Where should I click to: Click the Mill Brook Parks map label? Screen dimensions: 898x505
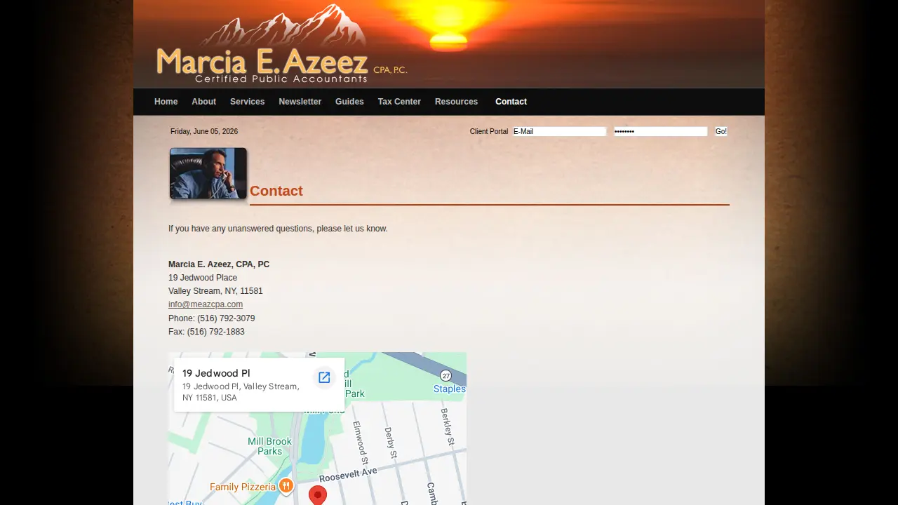pos(269,446)
